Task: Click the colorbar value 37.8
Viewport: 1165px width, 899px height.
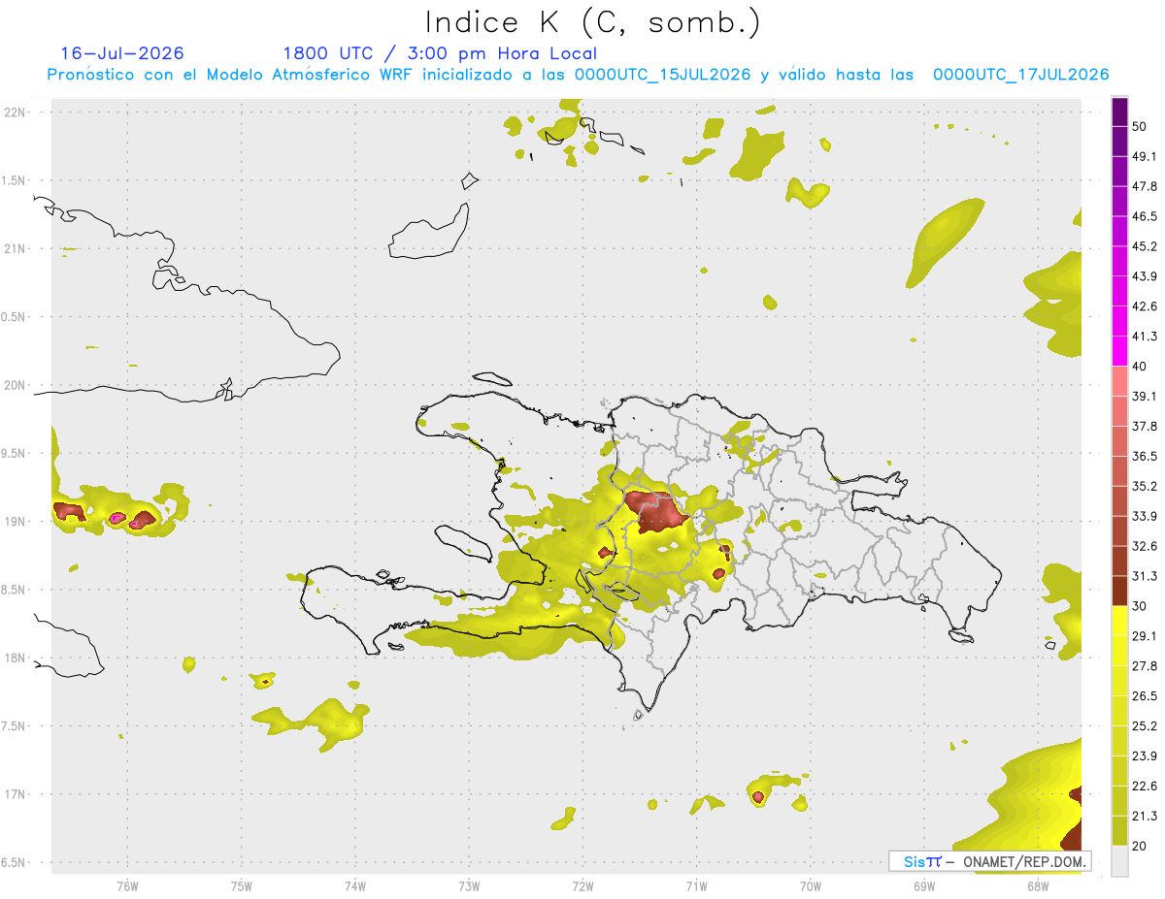Action: click(1145, 427)
